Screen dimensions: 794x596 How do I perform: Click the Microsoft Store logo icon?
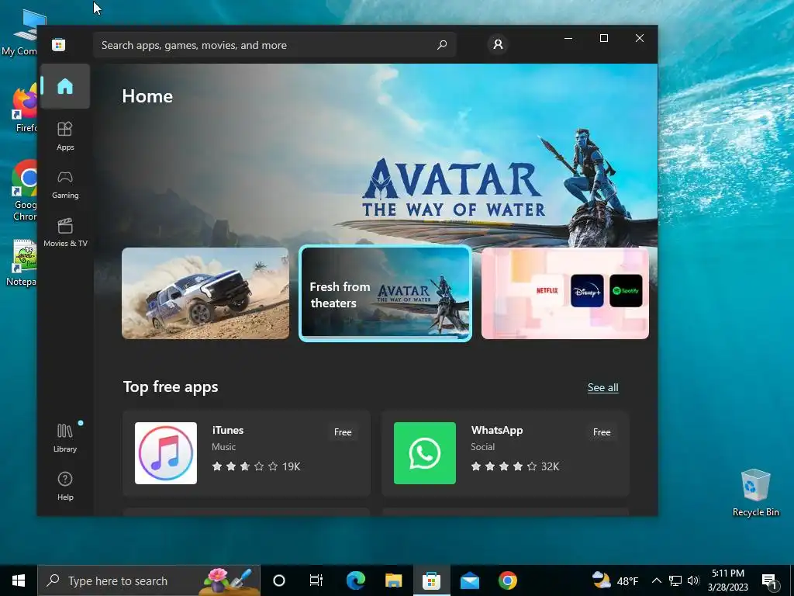tap(58, 44)
